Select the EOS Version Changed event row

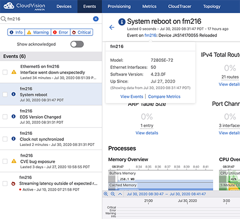[x=51, y=117]
